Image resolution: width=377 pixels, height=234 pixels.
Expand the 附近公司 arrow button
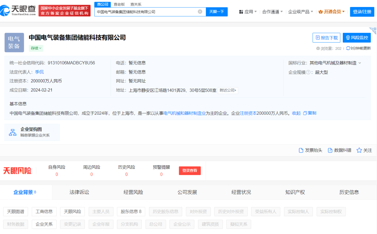pos(228,90)
